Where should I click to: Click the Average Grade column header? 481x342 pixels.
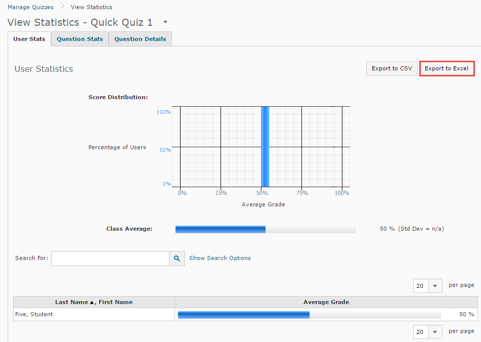tap(326, 302)
